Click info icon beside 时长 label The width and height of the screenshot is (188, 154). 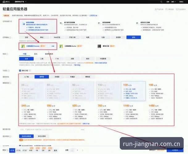tap(7, 150)
